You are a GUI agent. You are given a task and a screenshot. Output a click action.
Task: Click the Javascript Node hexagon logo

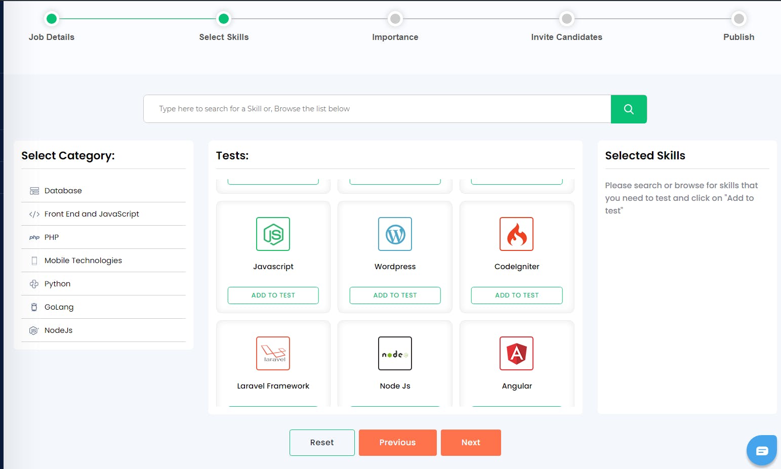(x=273, y=234)
